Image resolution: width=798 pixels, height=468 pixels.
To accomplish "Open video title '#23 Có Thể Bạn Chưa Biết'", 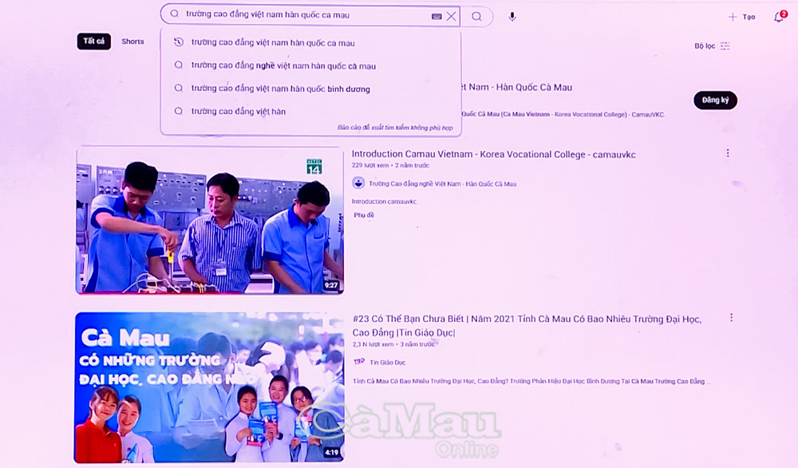I will pyautogui.click(x=527, y=325).
